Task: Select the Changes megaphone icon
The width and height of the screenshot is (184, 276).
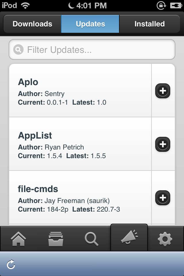Action: (129, 238)
